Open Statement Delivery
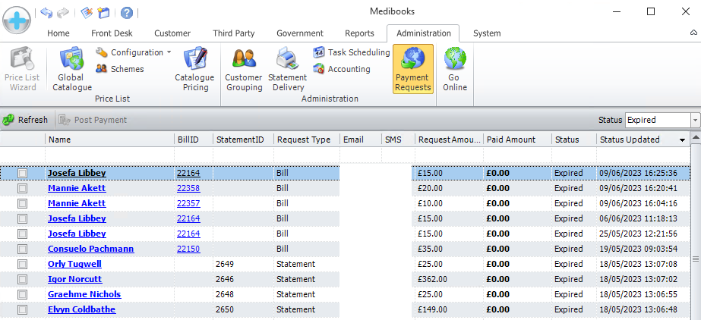 (x=288, y=68)
